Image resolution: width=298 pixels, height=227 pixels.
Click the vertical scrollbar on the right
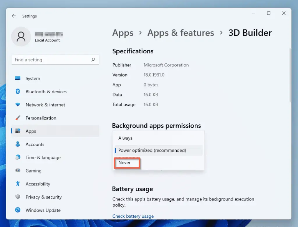(290, 76)
